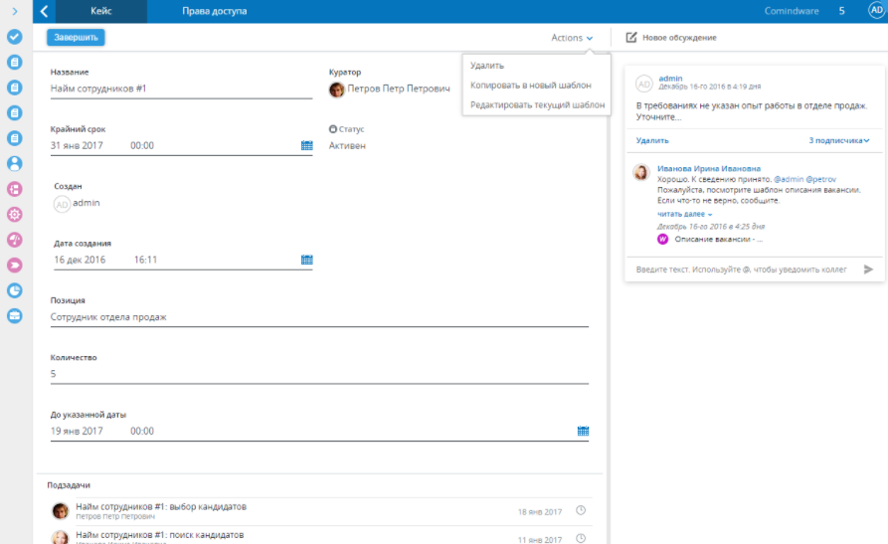Expand comment with читать далее
The height and width of the screenshot is (544, 888).
click(x=684, y=214)
